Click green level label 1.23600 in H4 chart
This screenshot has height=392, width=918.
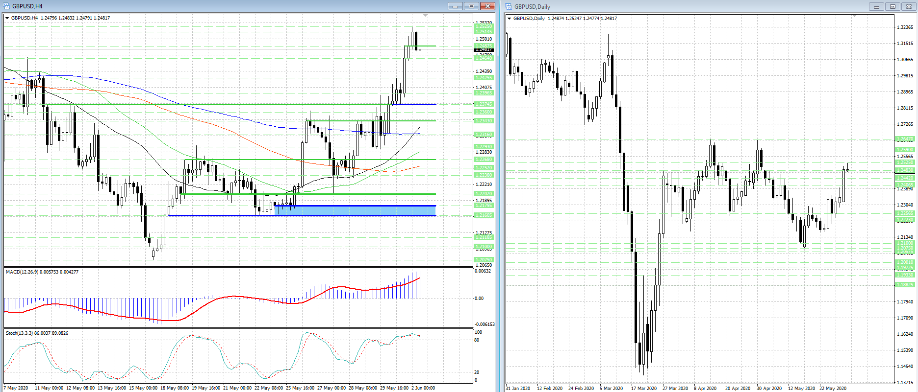coord(484,112)
